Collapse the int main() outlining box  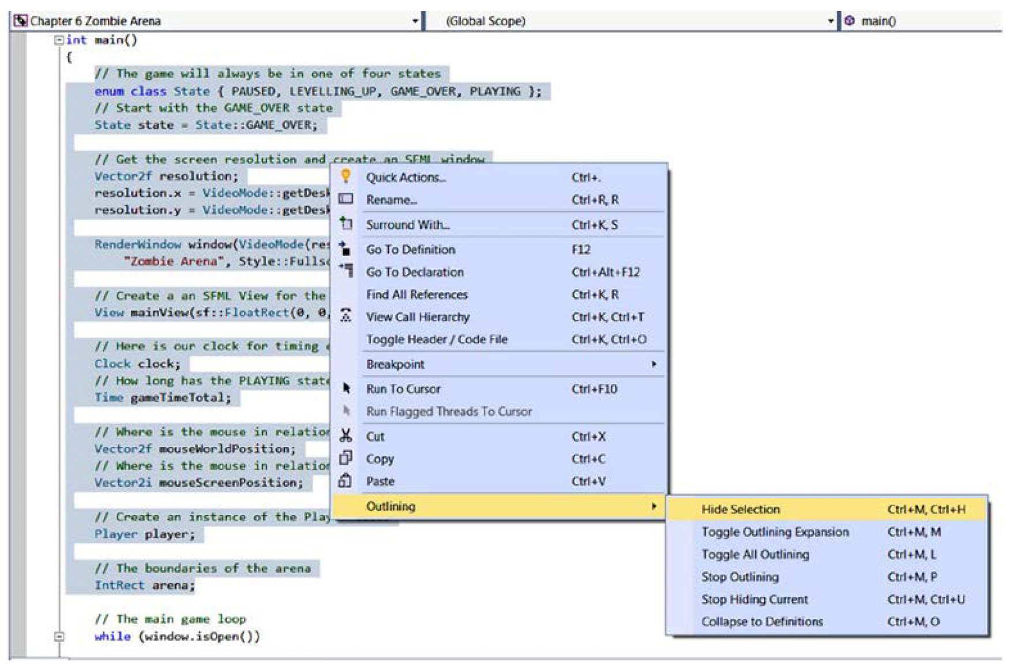58,40
